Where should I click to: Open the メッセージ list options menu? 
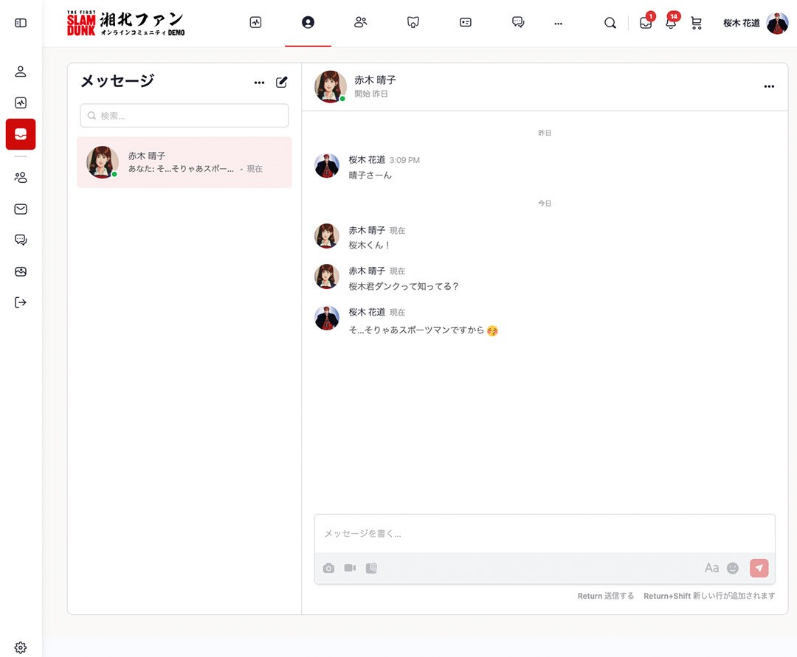click(259, 83)
